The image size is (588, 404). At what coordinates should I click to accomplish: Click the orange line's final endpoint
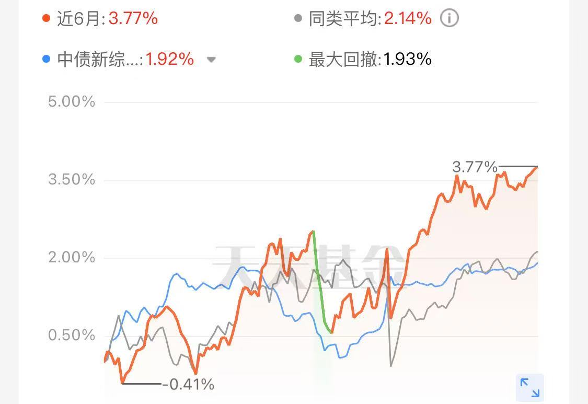pos(537,167)
